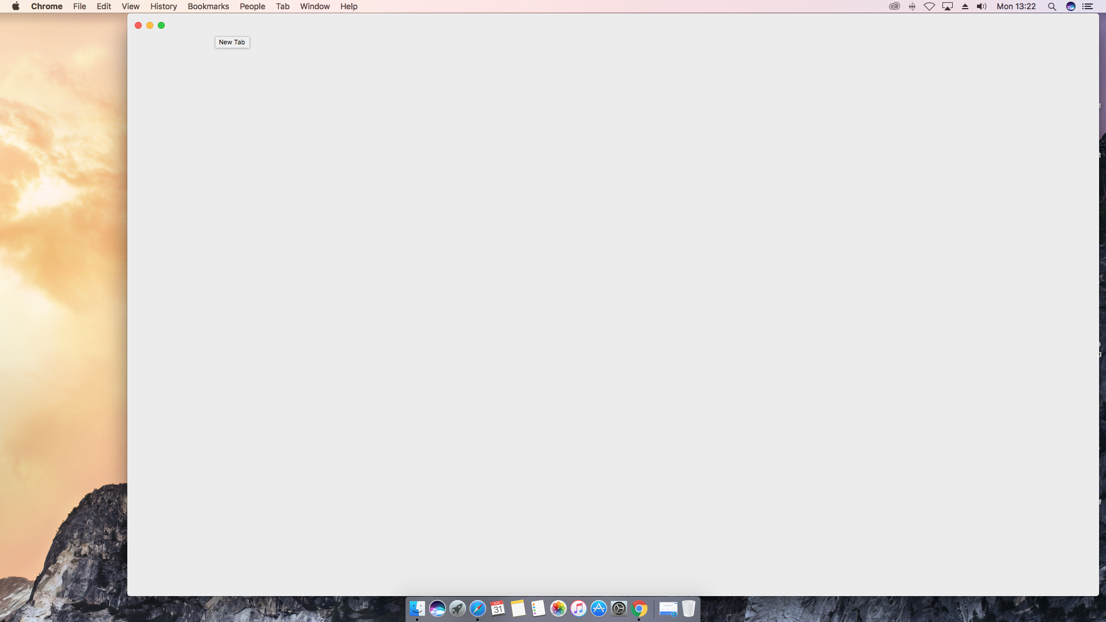The width and height of the screenshot is (1106, 622).
Task: Open the View menu options
Action: [x=131, y=6]
